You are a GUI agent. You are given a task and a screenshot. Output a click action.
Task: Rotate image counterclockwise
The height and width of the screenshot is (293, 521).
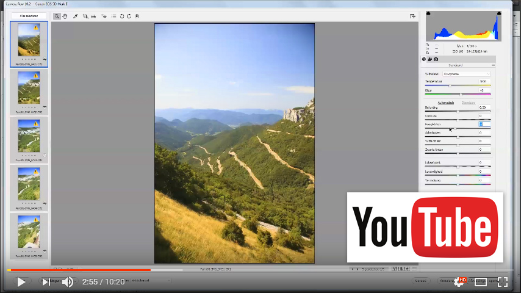(x=122, y=16)
